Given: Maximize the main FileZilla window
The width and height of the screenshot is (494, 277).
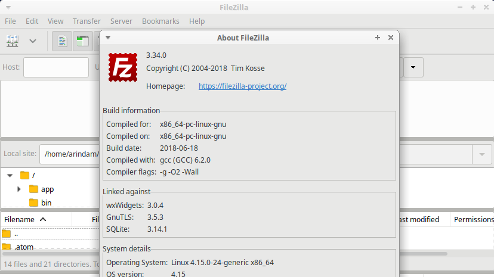Looking at the screenshot, I should (x=473, y=7).
